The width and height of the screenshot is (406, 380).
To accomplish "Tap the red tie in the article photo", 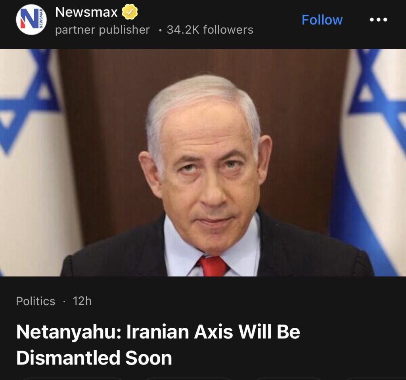I will click(213, 266).
